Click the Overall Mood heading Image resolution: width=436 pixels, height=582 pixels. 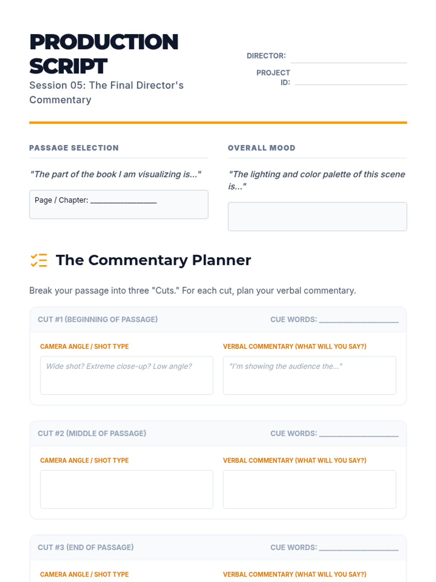pyautogui.click(x=262, y=148)
